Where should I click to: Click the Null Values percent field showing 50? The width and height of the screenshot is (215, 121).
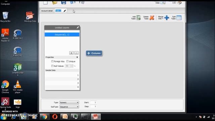68,66
